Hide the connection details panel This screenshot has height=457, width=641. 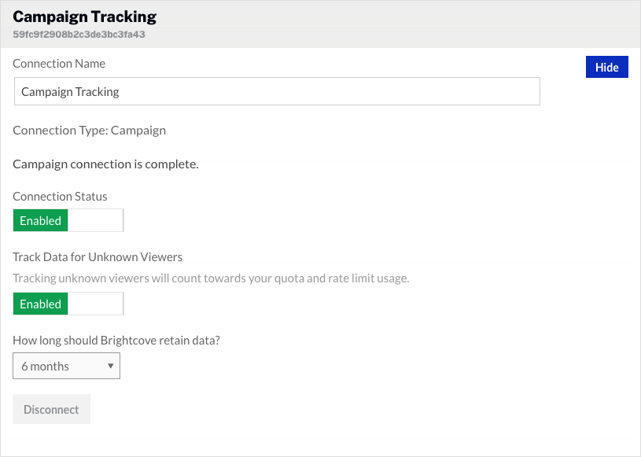tap(606, 67)
